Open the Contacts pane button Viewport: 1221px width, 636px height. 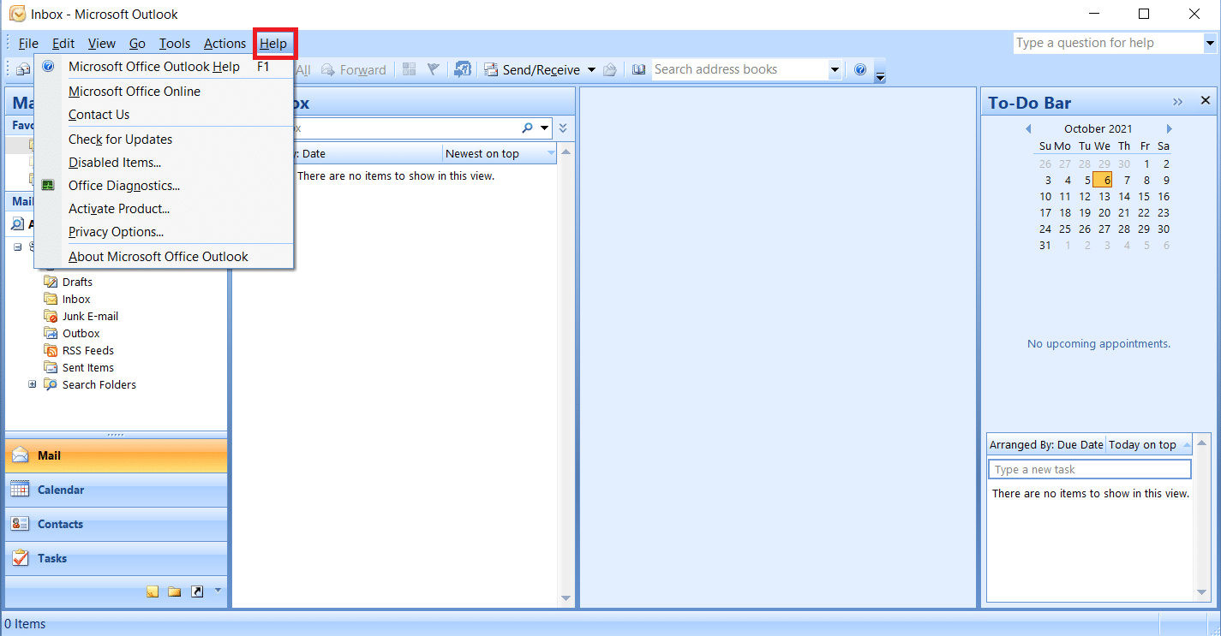click(x=60, y=524)
